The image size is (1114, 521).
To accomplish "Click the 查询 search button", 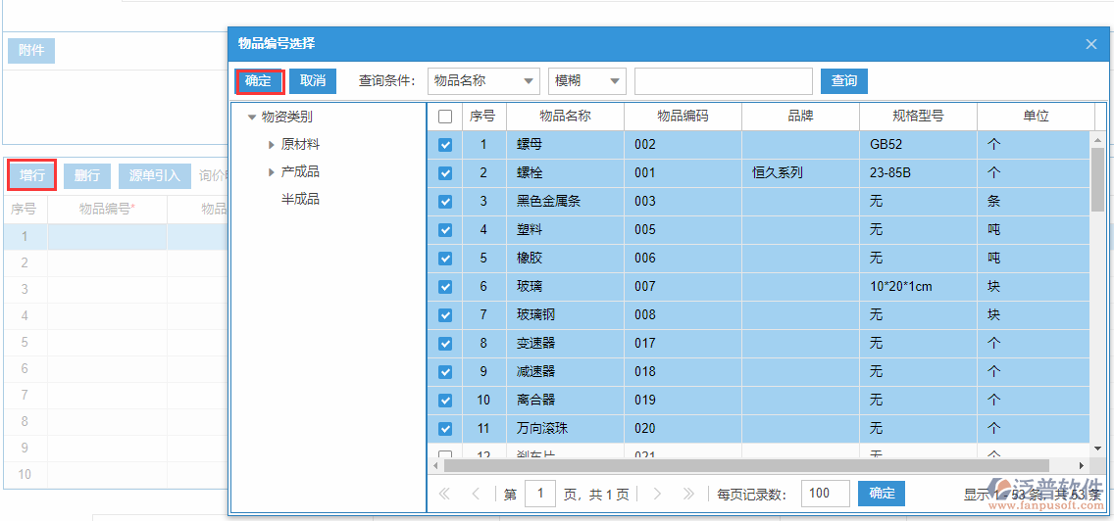I will coord(843,81).
